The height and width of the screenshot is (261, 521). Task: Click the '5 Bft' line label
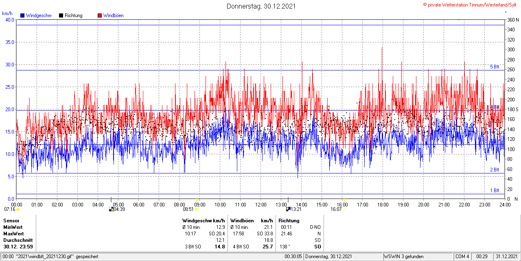coord(495,67)
